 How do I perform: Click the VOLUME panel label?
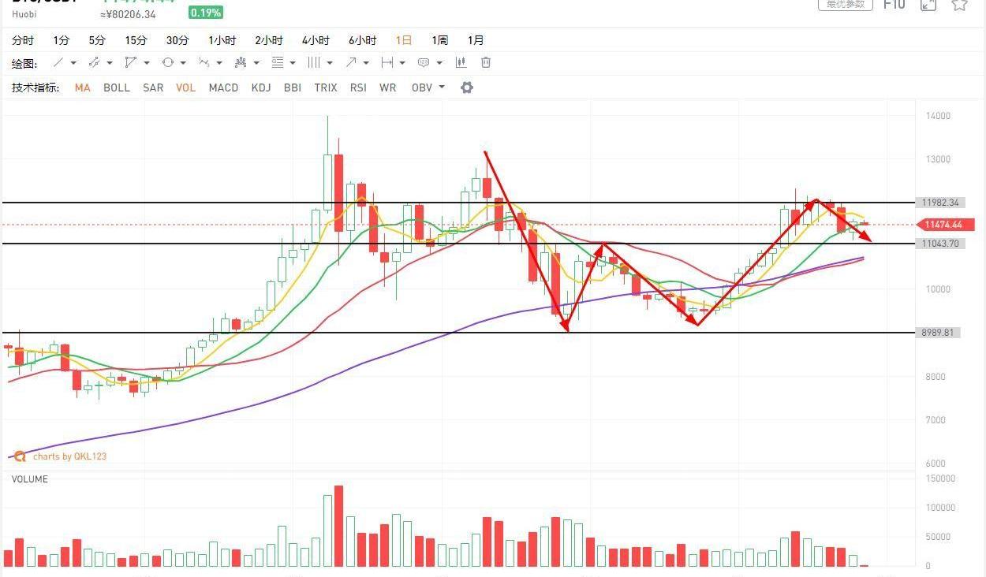tap(30, 479)
